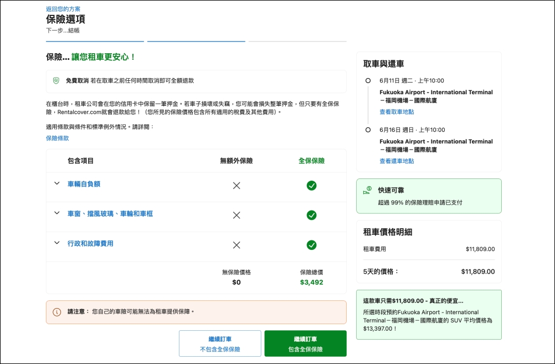Click the 保險選項 page heading

[x=65, y=19]
